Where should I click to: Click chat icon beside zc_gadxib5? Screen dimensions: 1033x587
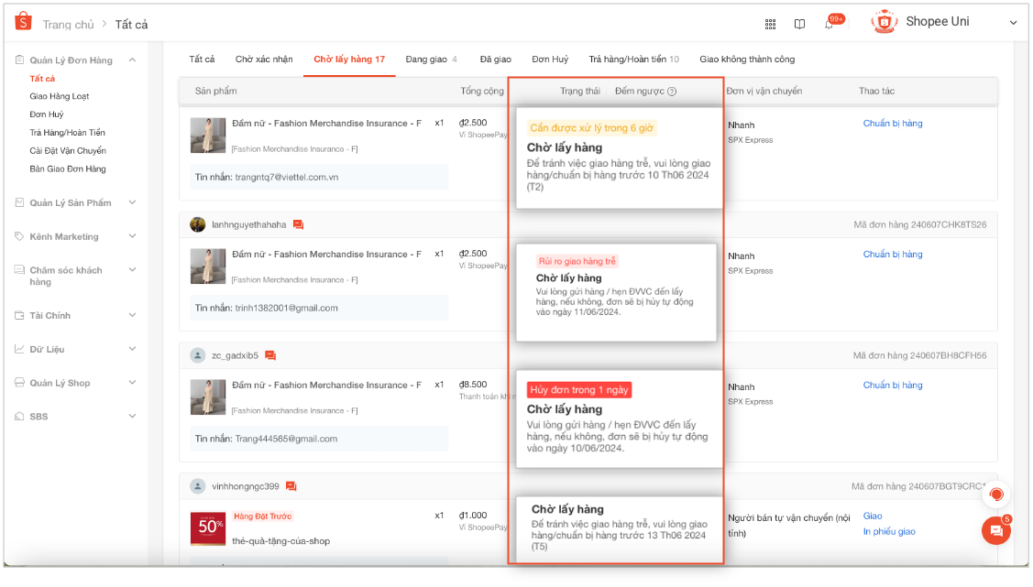coord(270,355)
